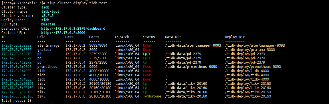Click the grafana role text
Screen dimensions: 329x104
44,50
